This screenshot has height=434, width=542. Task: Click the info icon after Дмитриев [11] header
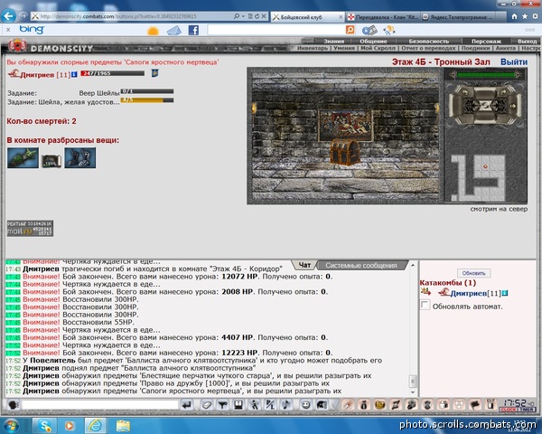(x=74, y=74)
